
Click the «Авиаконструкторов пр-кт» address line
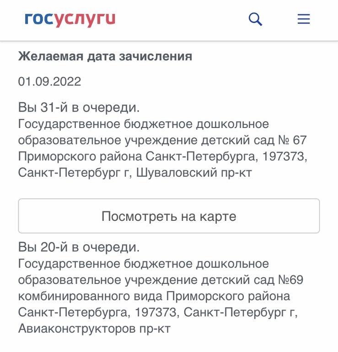click(94, 329)
